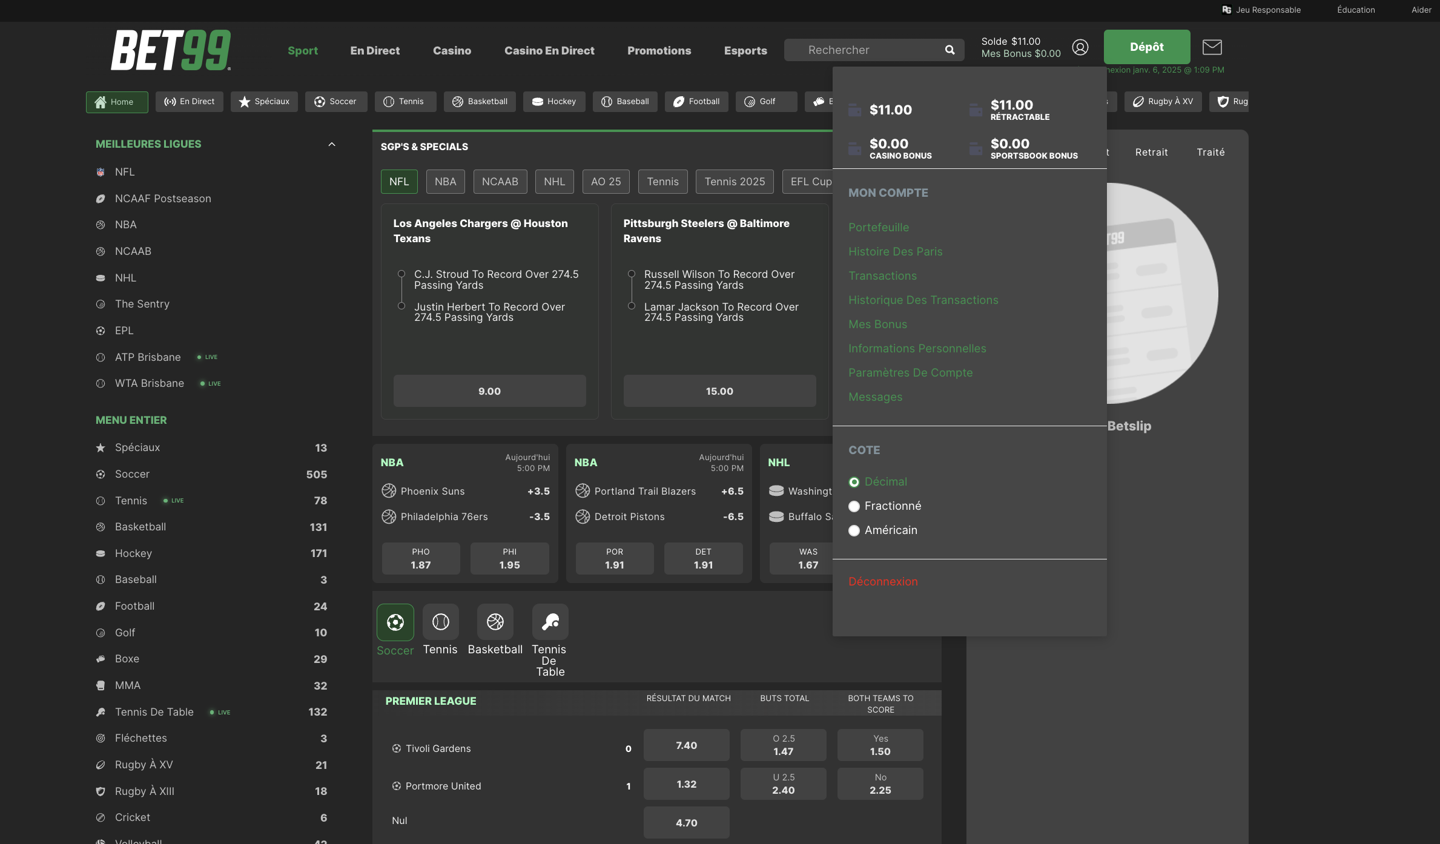The height and width of the screenshot is (844, 1440).
Task: Pick Nul draw odds 4.70
Action: click(686, 823)
